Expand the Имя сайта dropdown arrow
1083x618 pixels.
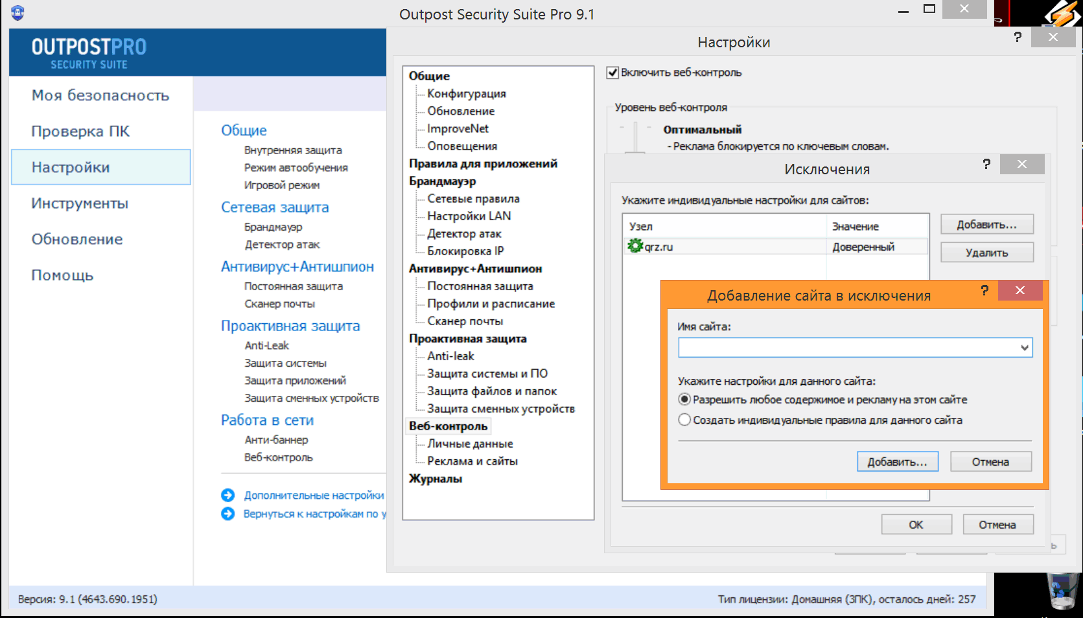(x=1024, y=348)
